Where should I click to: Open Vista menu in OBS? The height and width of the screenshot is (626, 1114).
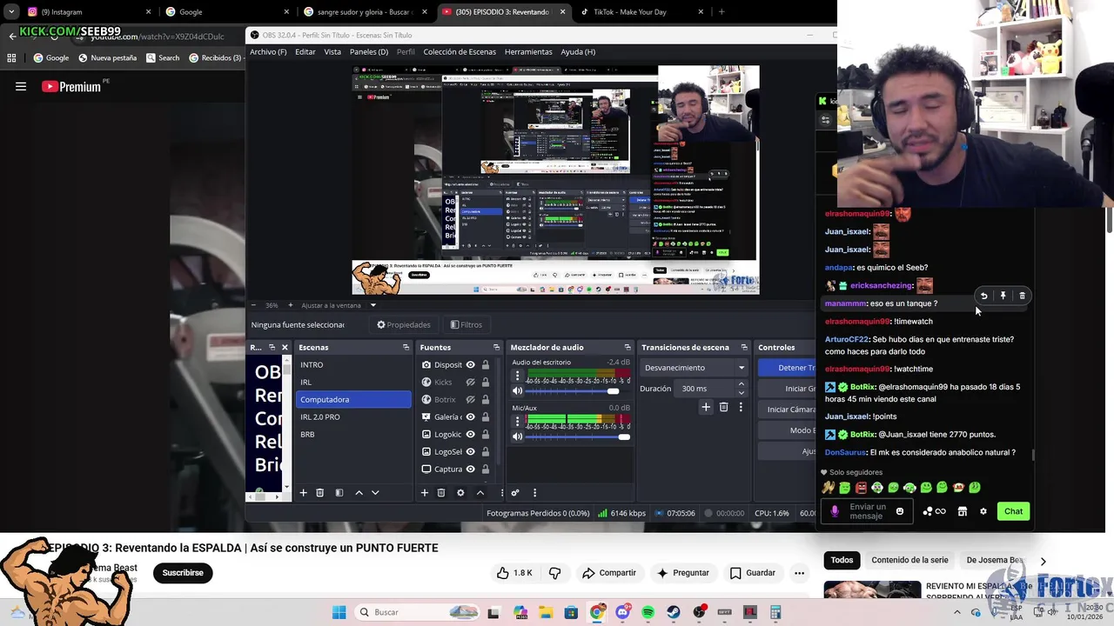[332, 52]
